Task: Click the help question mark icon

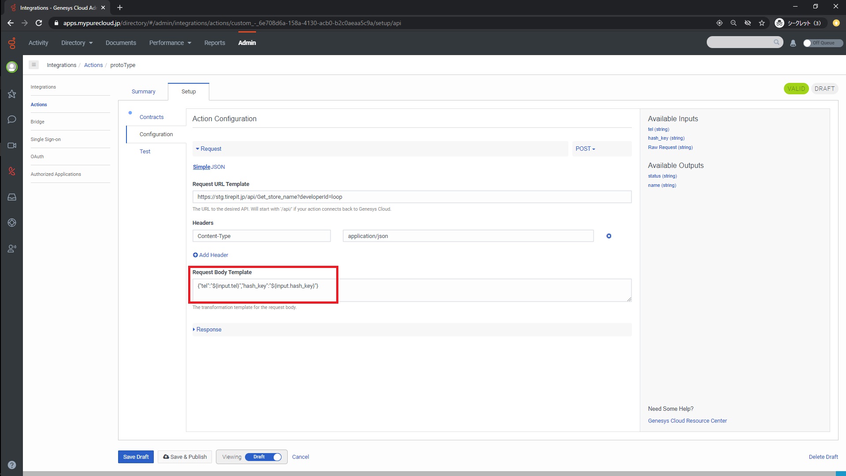Action: (12, 465)
